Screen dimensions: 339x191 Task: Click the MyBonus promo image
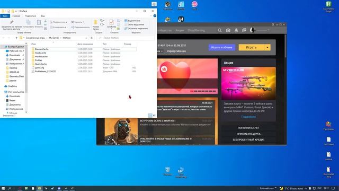click(248, 83)
